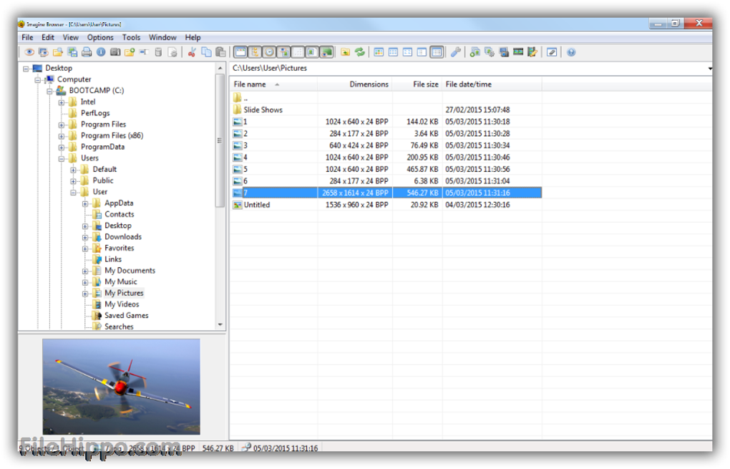
Task: Click the airplane preview image
Action: pyautogui.click(x=121, y=386)
